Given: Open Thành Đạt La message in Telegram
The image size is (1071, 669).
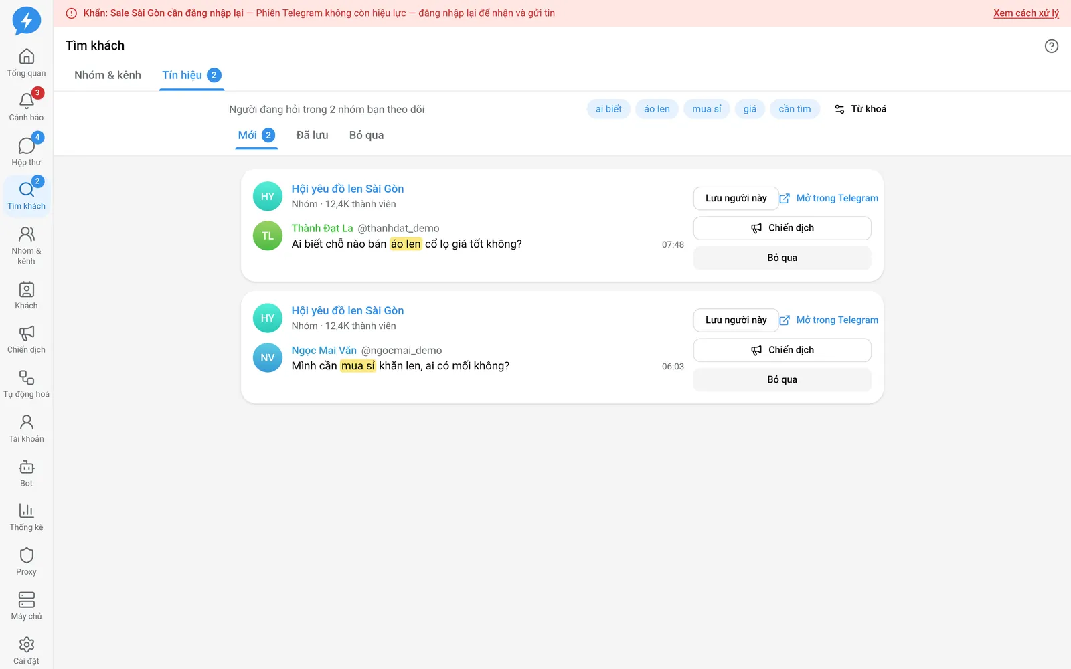Looking at the screenshot, I should click(x=829, y=198).
